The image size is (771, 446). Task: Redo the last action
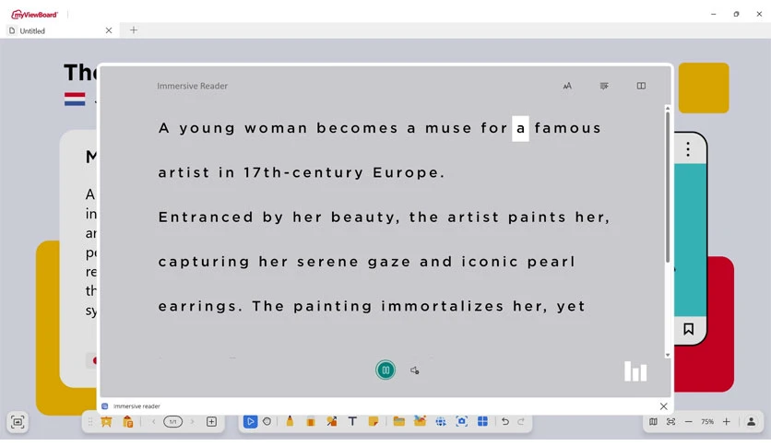coord(521,421)
